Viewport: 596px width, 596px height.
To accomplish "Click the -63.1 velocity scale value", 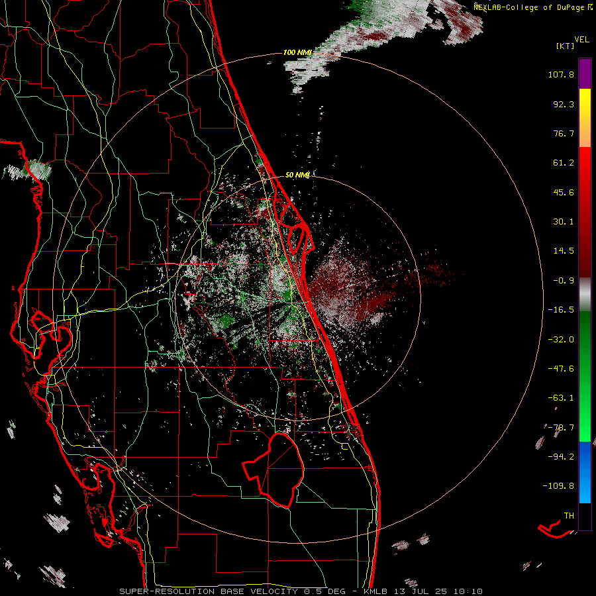I will 561,398.
